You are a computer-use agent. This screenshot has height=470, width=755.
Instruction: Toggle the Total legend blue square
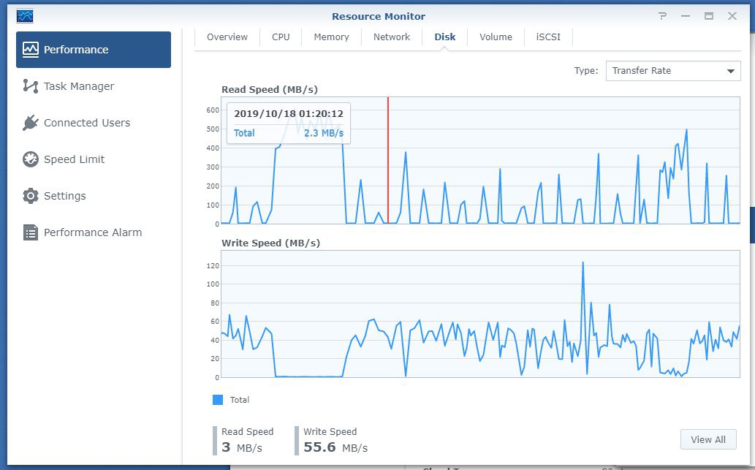218,400
